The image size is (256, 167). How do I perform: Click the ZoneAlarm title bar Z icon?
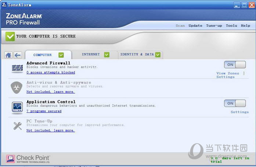pyautogui.click(x=4, y=5)
